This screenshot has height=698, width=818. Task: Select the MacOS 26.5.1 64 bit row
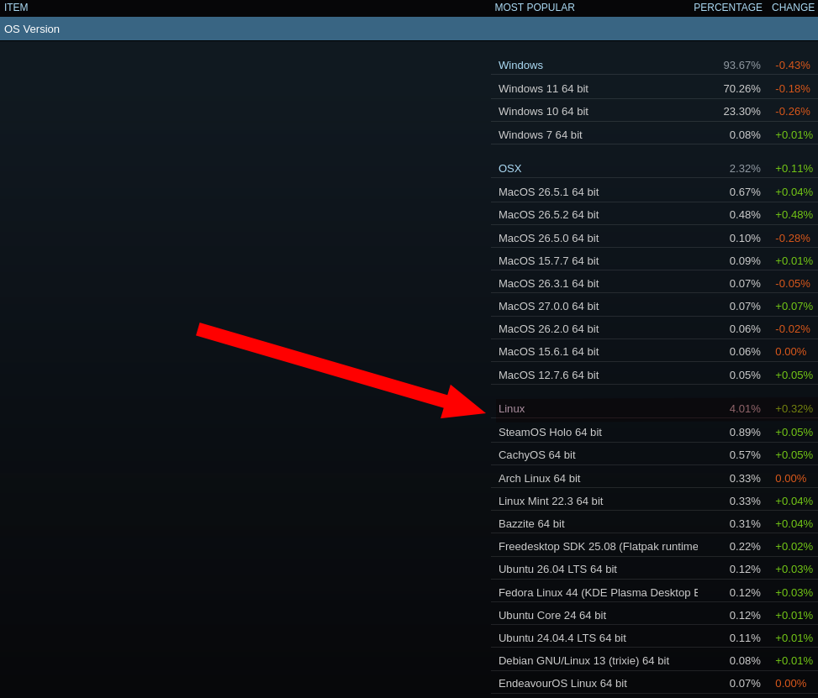[654, 192]
